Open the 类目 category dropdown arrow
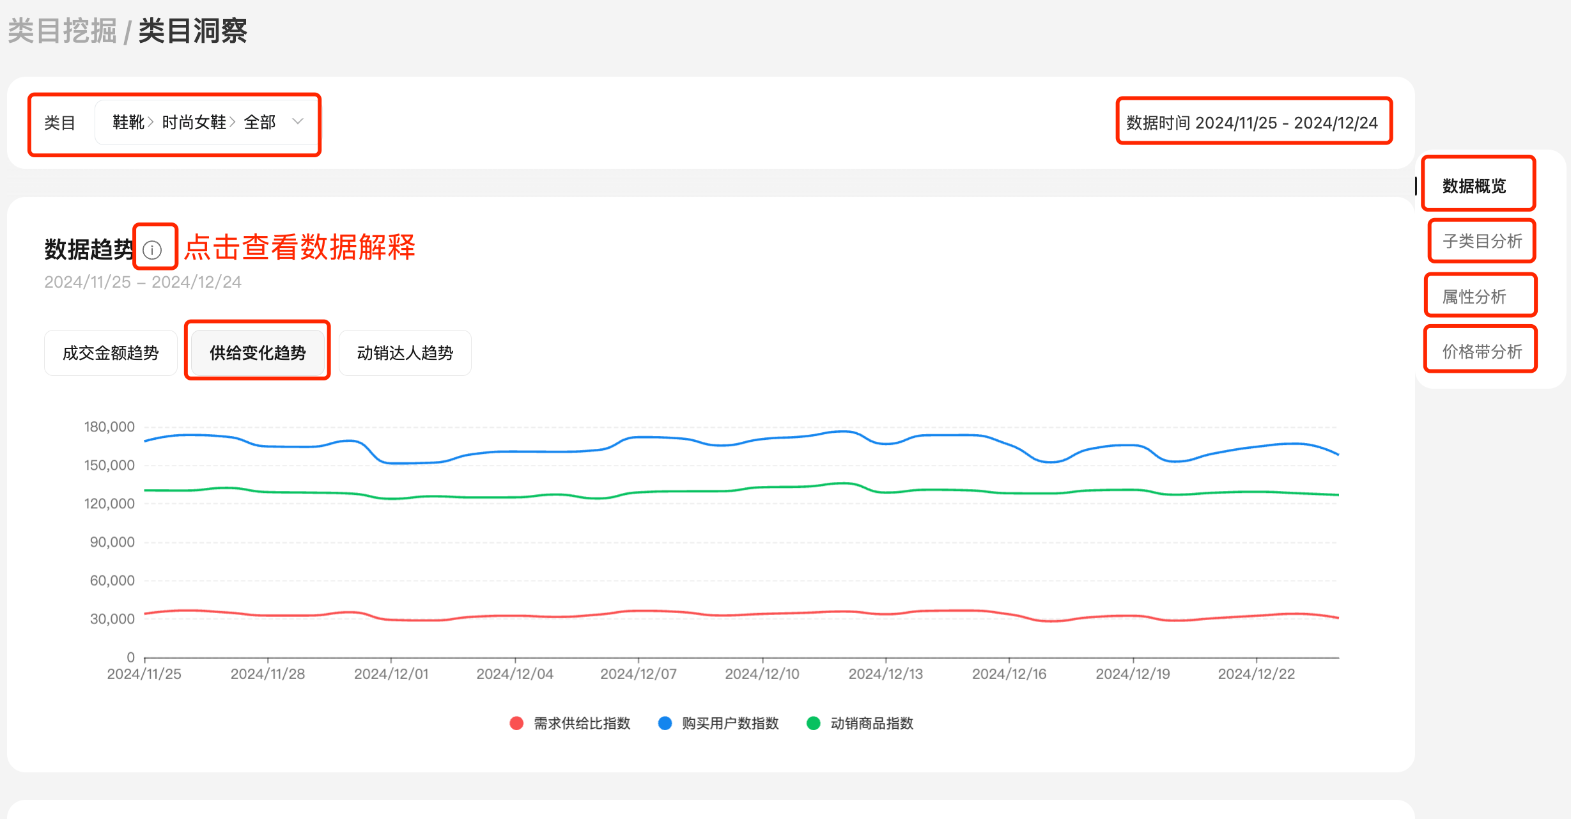The width and height of the screenshot is (1571, 819). point(298,121)
